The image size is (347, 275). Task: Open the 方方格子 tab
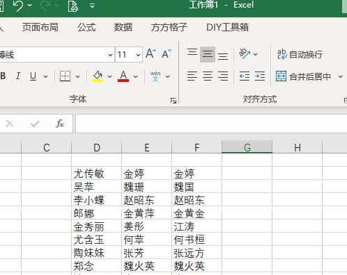[x=169, y=27]
